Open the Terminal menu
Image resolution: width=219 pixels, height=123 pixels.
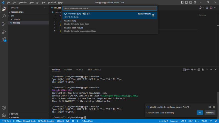click(51, 2)
